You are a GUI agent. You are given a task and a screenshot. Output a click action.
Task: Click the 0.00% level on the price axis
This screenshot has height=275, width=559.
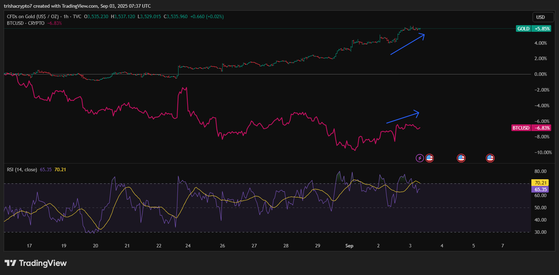(x=540, y=74)
